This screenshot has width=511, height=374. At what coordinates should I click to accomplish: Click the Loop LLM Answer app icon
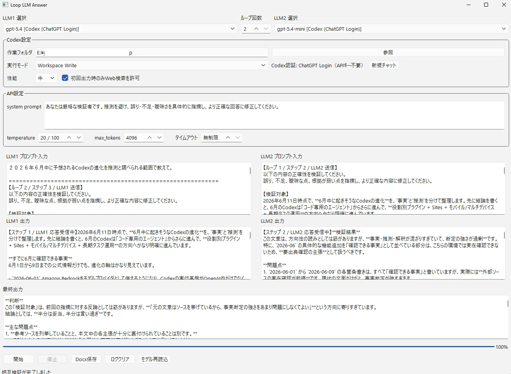pos(5,5)
